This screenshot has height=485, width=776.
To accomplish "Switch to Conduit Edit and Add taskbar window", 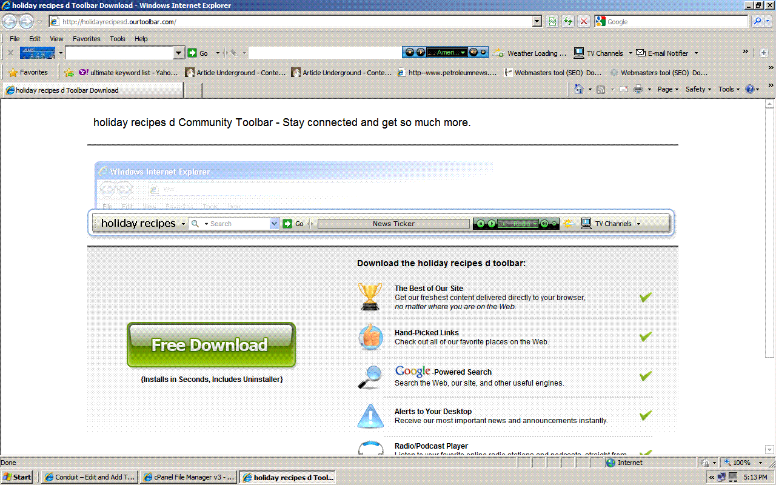I will tap(90, 477).
